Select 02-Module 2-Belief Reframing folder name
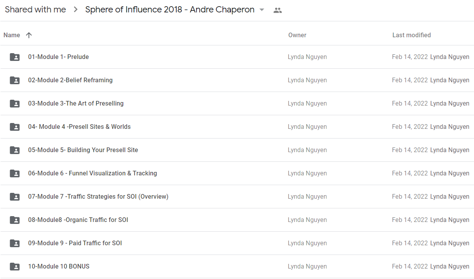Image resolution: width=474 pixels, height=279 pixels. (x=71, y=80)
